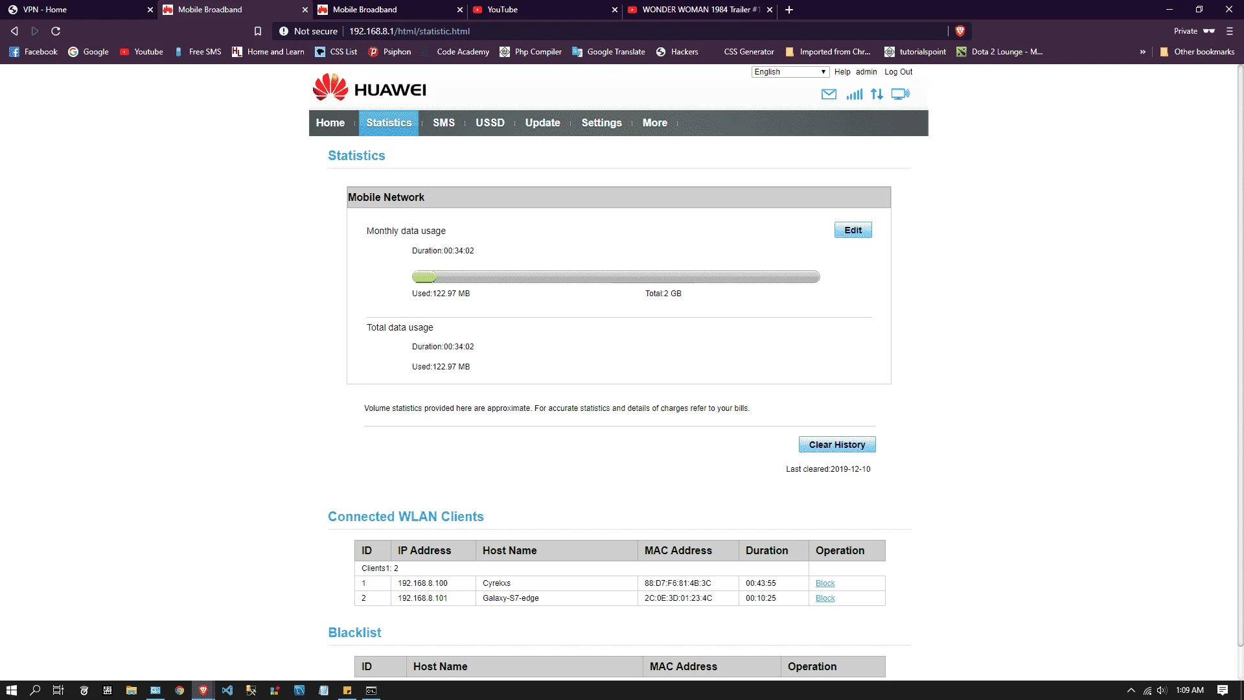This screenshot has height=700, width=1244.
Task: Click the monthly data usage progress bar
Action: (x=616, y=277)
